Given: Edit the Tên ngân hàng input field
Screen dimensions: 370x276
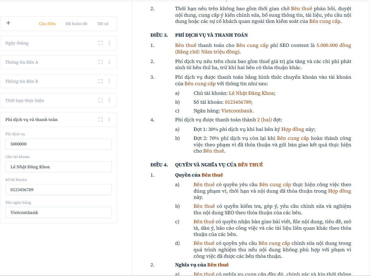Looking at the screenshot, I should coord(58,212).
